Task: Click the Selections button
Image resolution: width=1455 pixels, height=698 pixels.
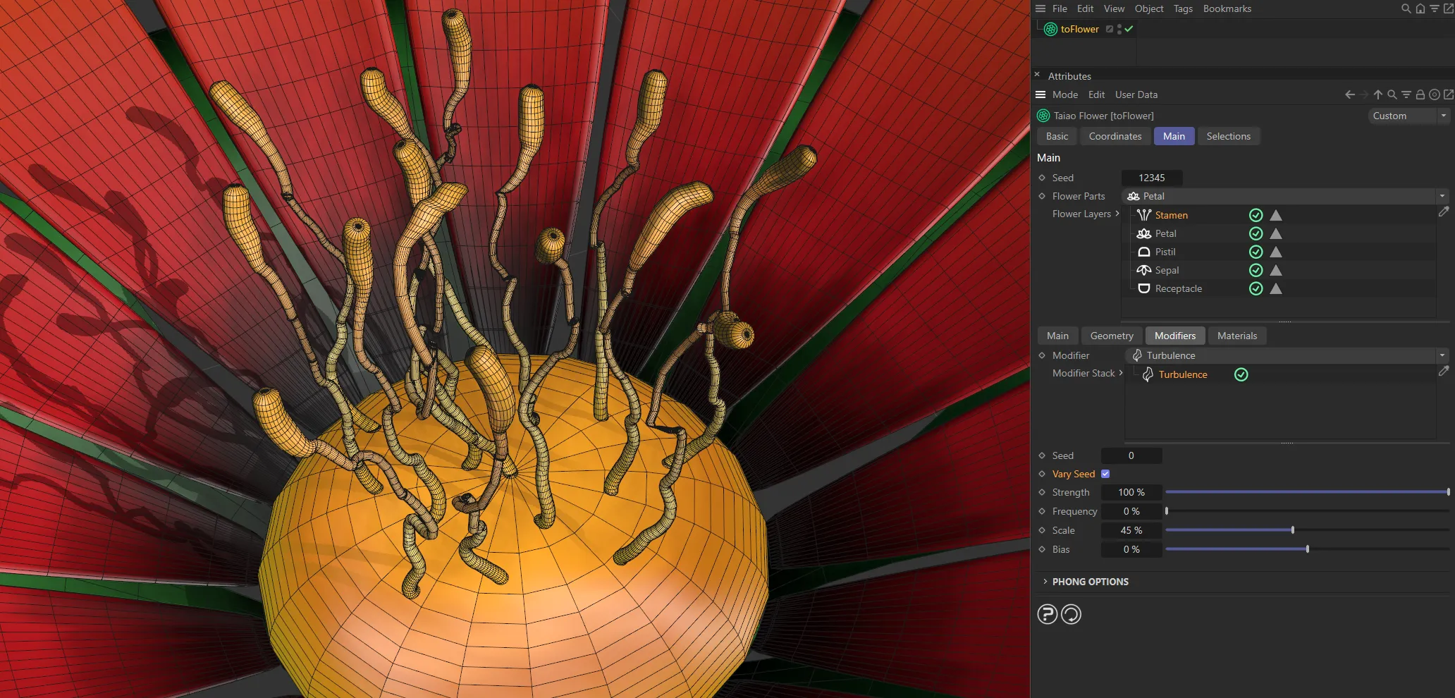Action: click(1229, 136)
